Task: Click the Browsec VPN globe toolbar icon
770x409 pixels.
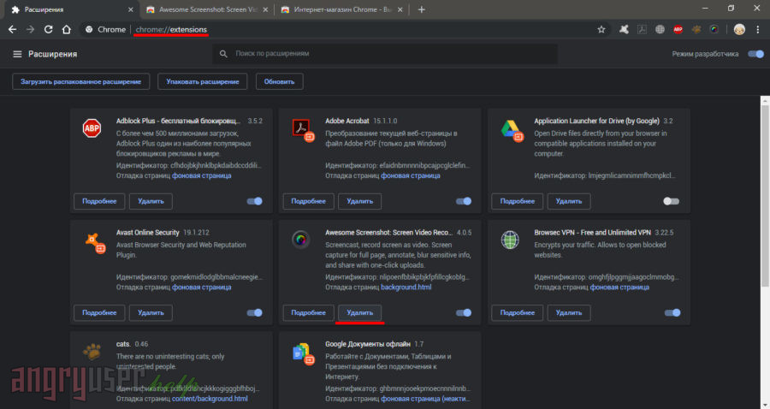Action: (x=660, y=29)
